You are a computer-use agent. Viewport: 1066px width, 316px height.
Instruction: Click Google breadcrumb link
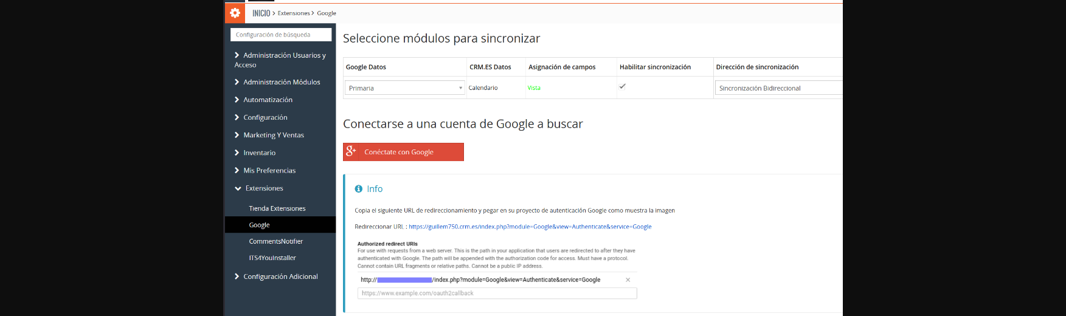[x=327, y=13]
